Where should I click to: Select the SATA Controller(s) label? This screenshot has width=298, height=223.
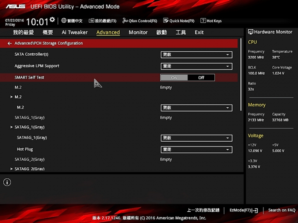tap(31, 54)
